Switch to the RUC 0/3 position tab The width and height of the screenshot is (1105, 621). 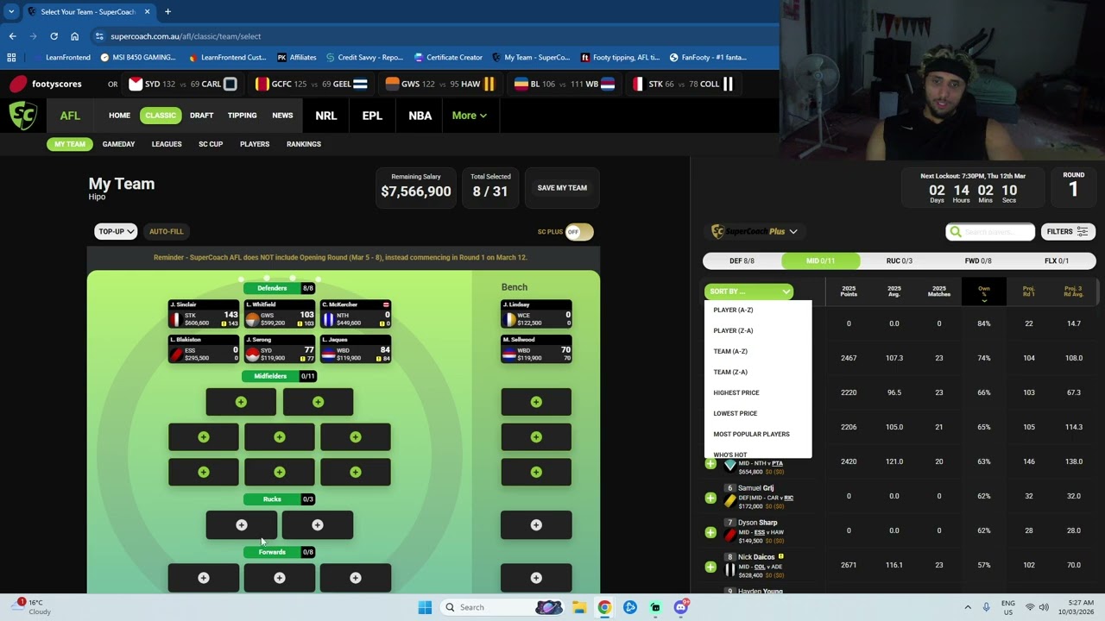coord(899,260)
